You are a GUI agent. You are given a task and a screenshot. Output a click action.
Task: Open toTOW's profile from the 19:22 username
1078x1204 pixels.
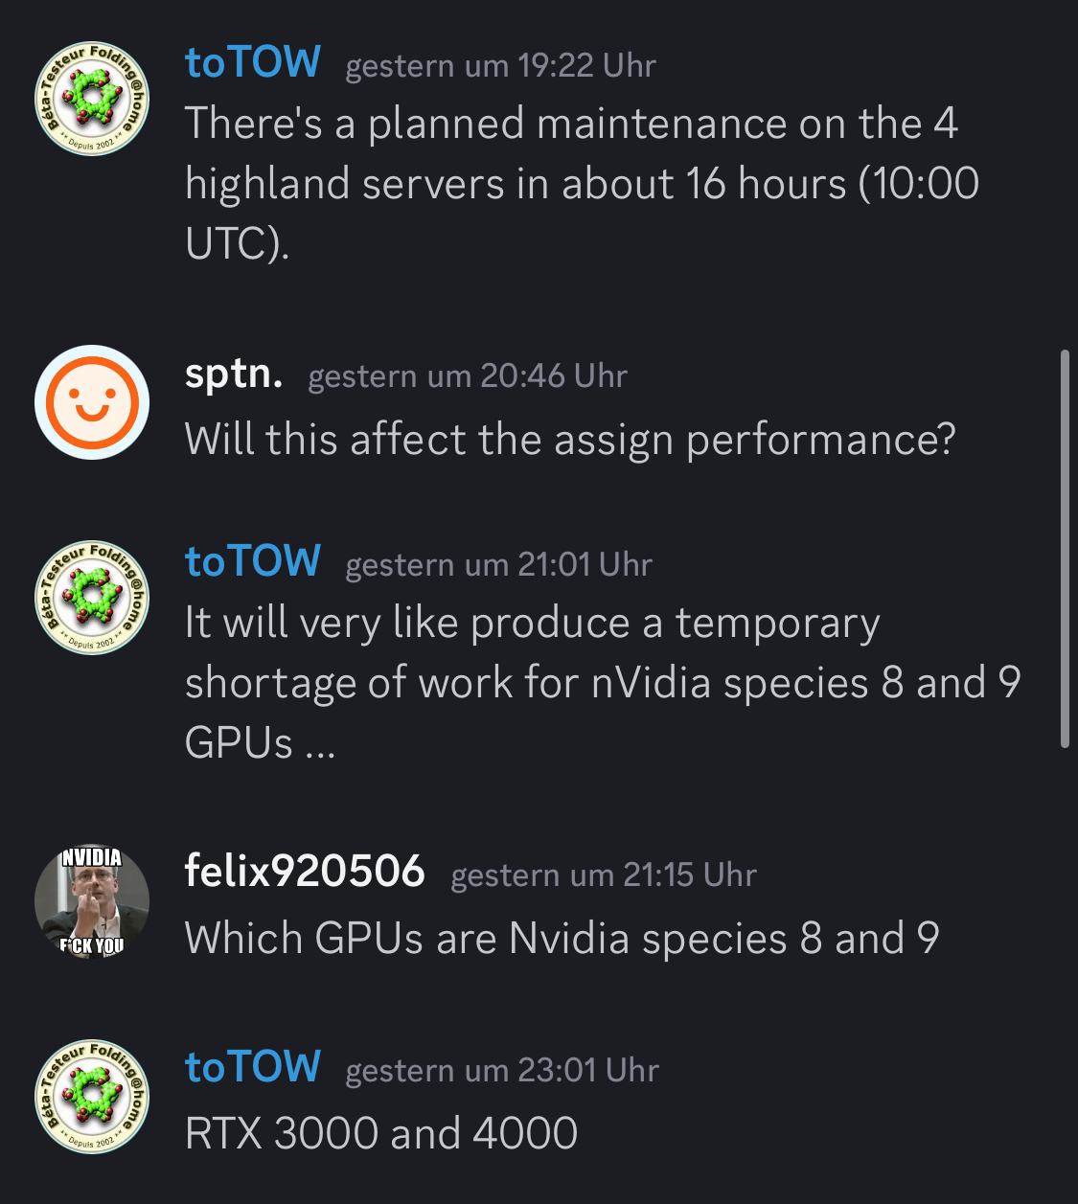tap(252, 62)
